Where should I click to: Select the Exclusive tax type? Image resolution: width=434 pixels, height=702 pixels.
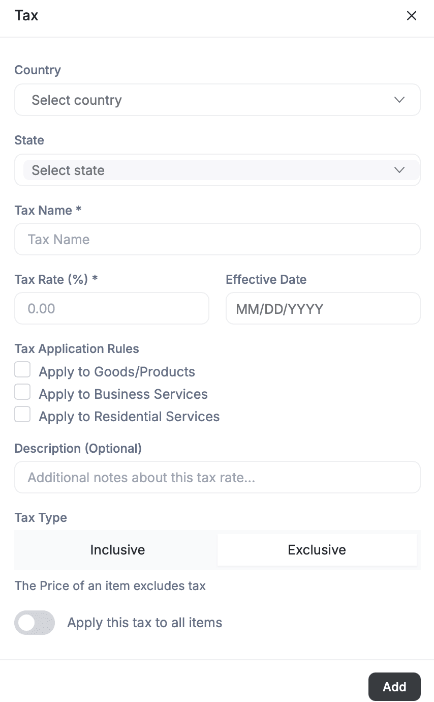317,550
